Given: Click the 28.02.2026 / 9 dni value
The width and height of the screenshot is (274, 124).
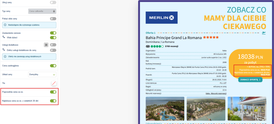Looking at the screenshot, I should (x=219, y=80).
